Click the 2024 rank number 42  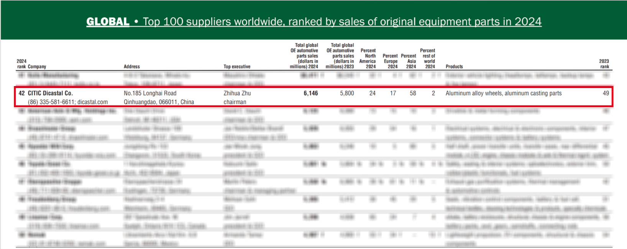21,93
